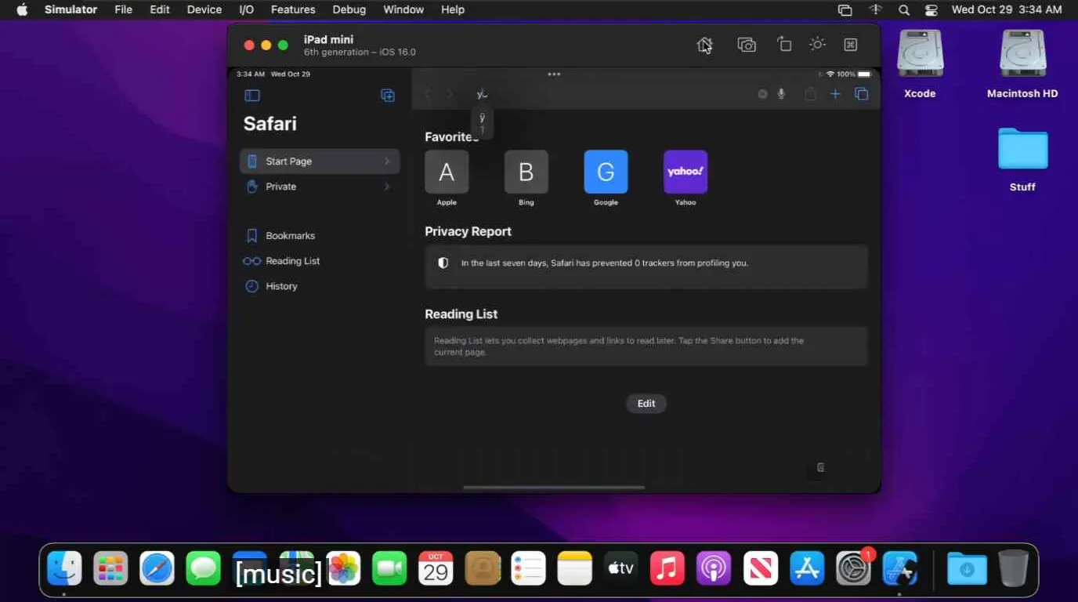This screenshot has height=602, width=1078.
Task: Open the I/O menu
Action: pos(246,9)
